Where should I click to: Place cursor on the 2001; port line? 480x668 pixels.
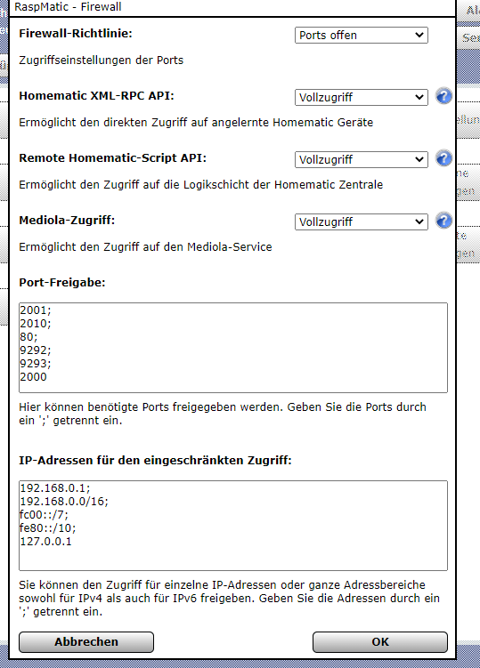[36, 310]
